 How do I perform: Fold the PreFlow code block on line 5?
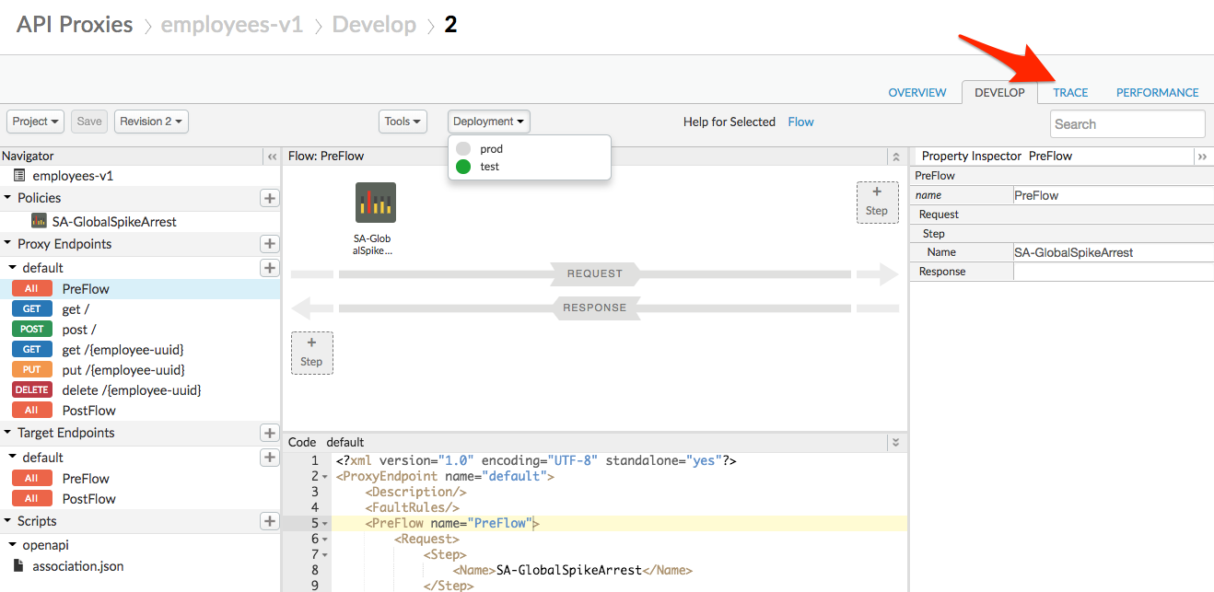coord(326,524)
